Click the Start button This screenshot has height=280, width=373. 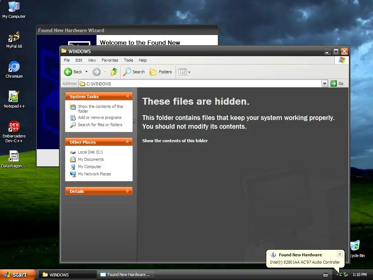coord(17,275)
